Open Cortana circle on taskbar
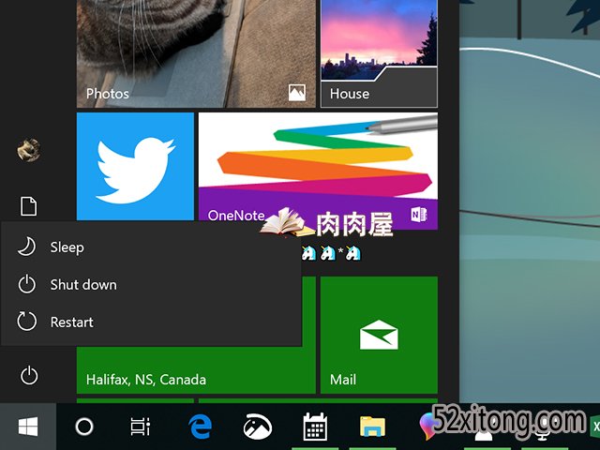Viewport: 600px width, 450px height. pos(84,427)
